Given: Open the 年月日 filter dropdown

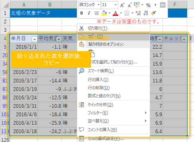Looking at the screenshot, I should (34, 39).
